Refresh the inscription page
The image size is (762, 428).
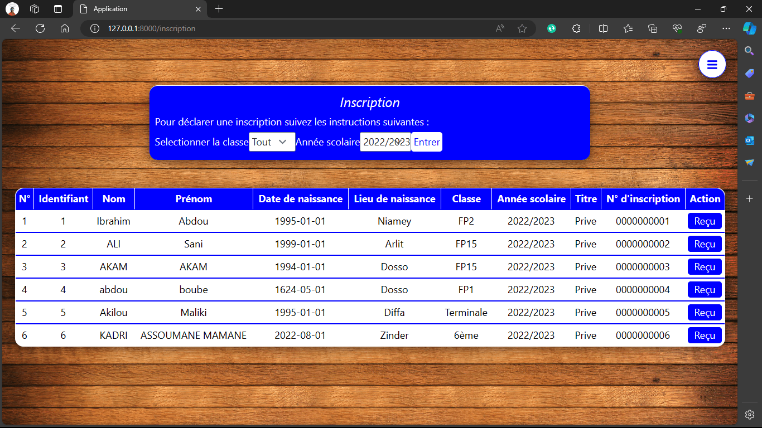(x=40, y=28)
